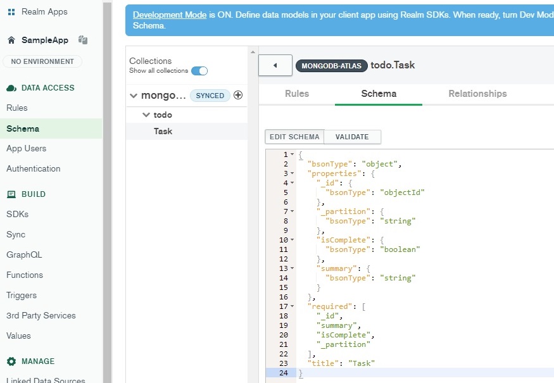Copy app ID icon next to SampleApp

(83, 40)
